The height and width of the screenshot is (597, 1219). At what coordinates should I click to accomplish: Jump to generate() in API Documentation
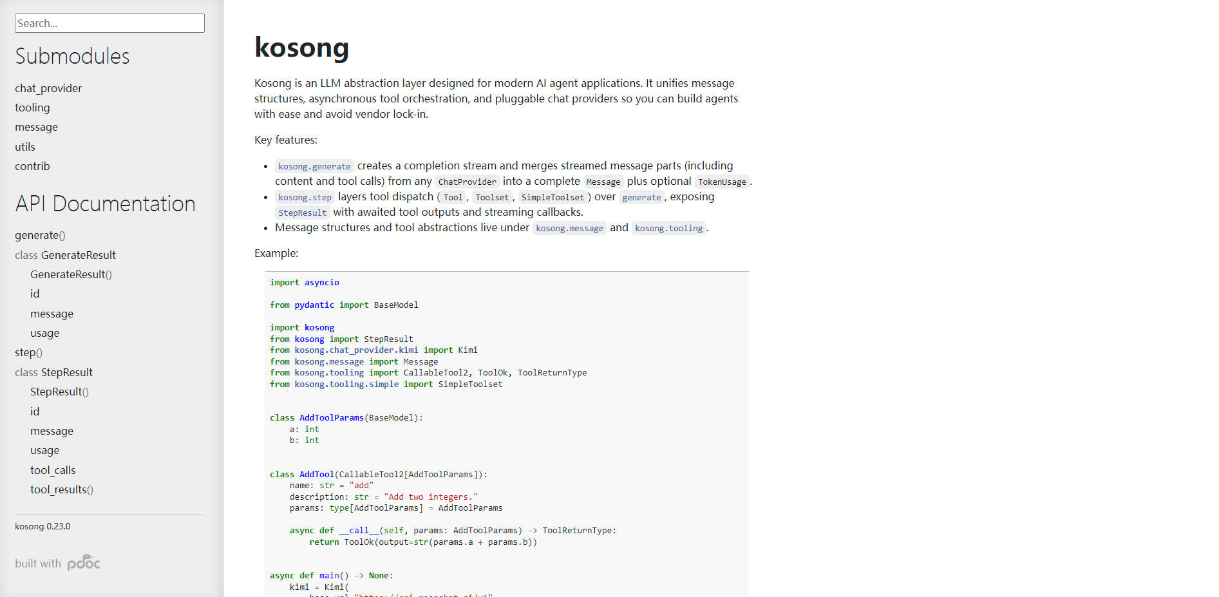click(x=40, y=235)
